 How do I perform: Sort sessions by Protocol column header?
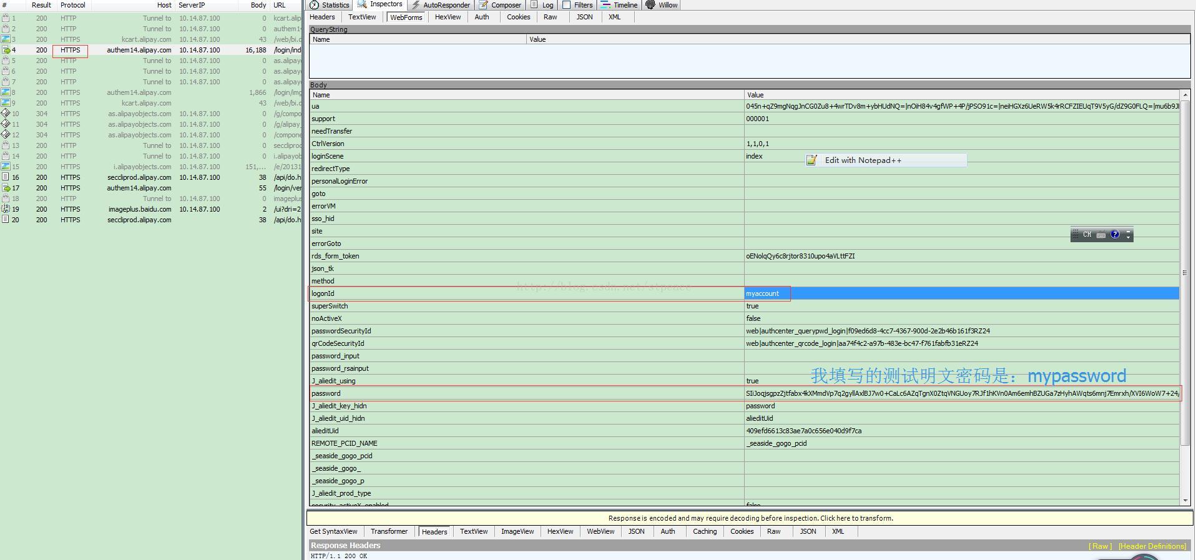(x=73, y=5)
